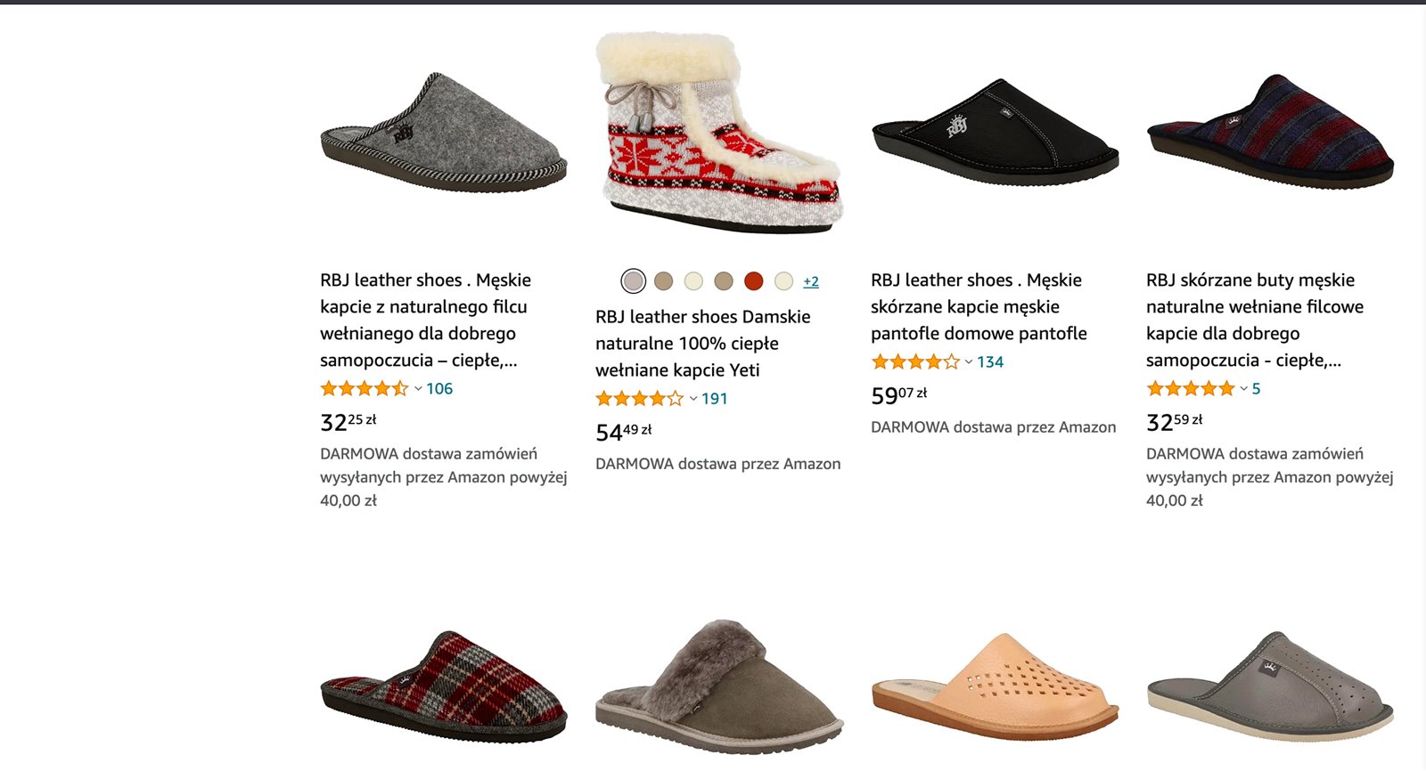Open the gray perforated leather slipper image
The height and width of the screenshot is (771, 1426).
point(1269,684)
